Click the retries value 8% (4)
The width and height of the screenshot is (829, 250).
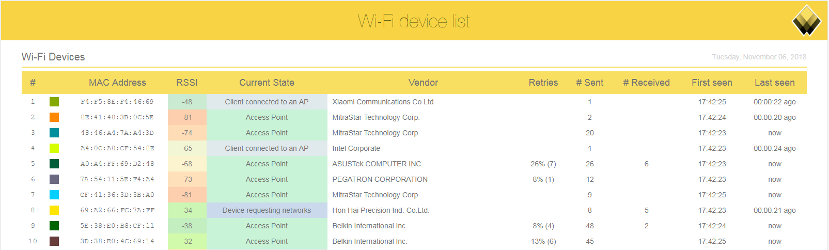[x=543, y=226]
